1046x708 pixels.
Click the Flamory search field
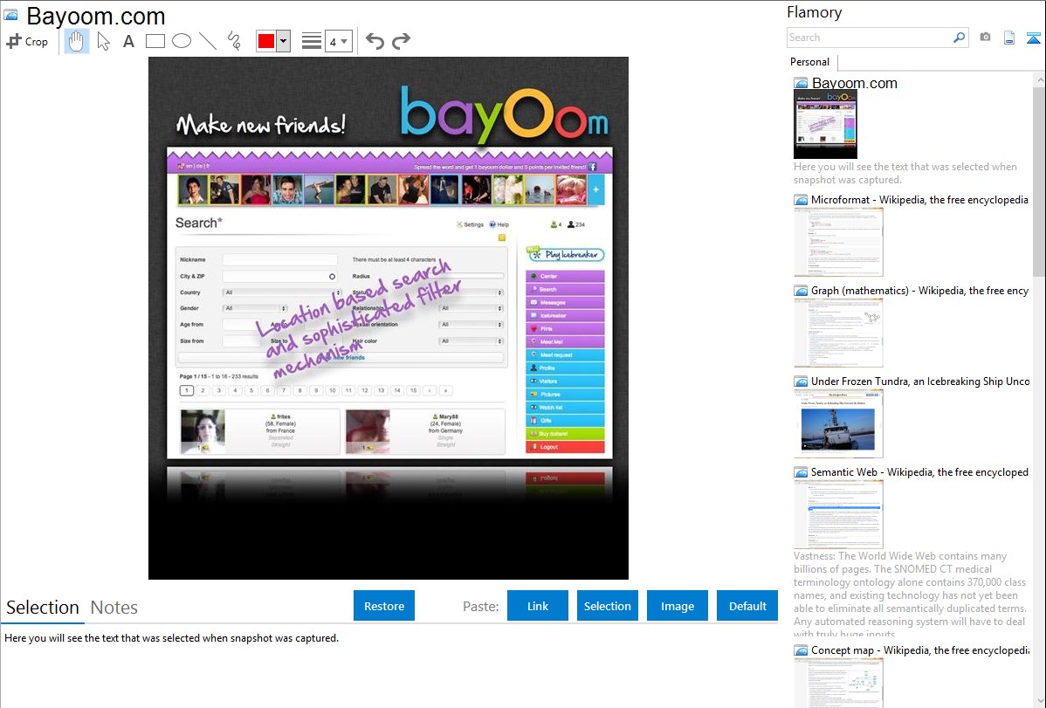click(869, 38)
